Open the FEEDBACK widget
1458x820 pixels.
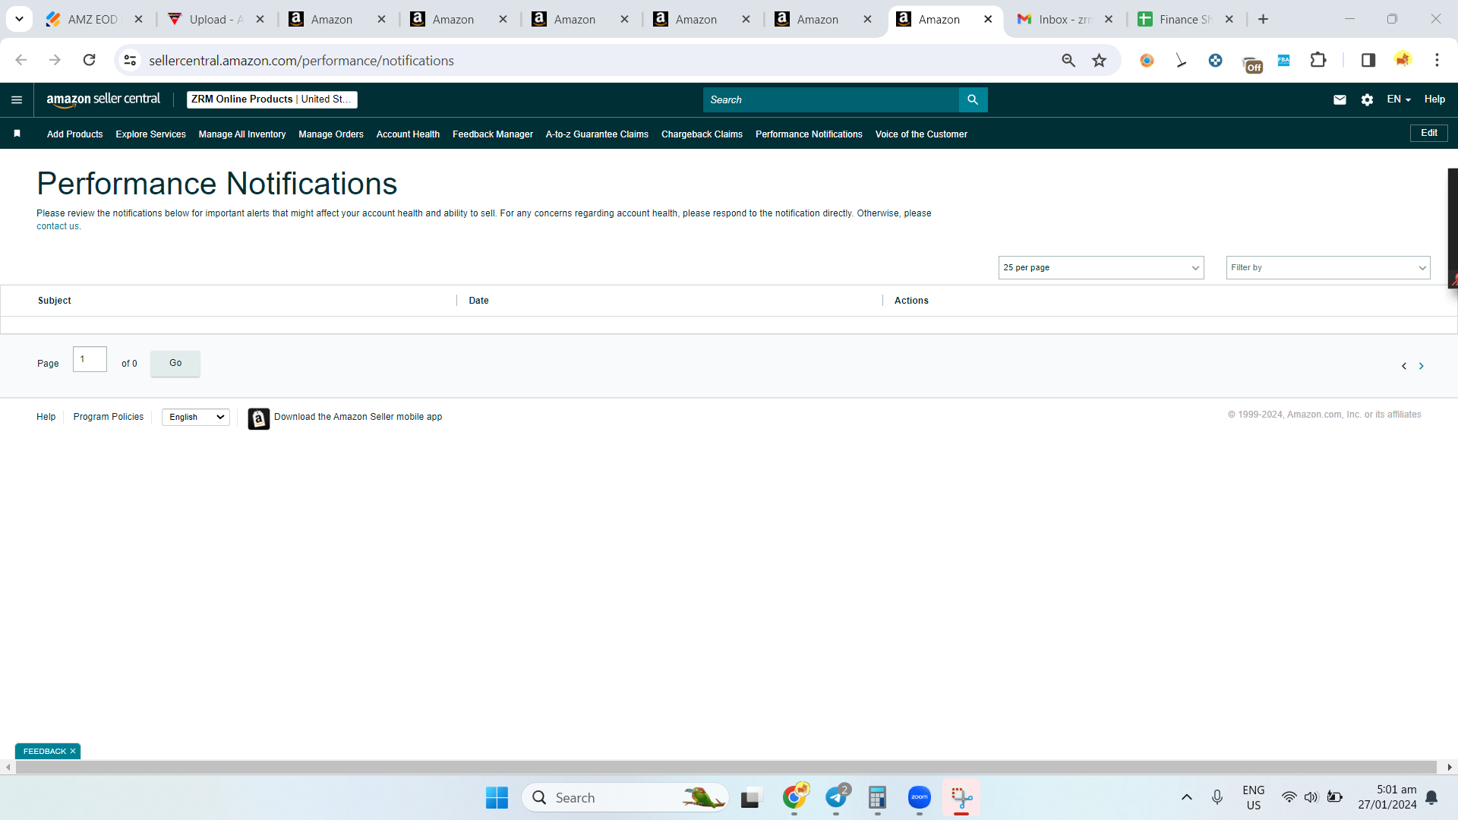45,751
